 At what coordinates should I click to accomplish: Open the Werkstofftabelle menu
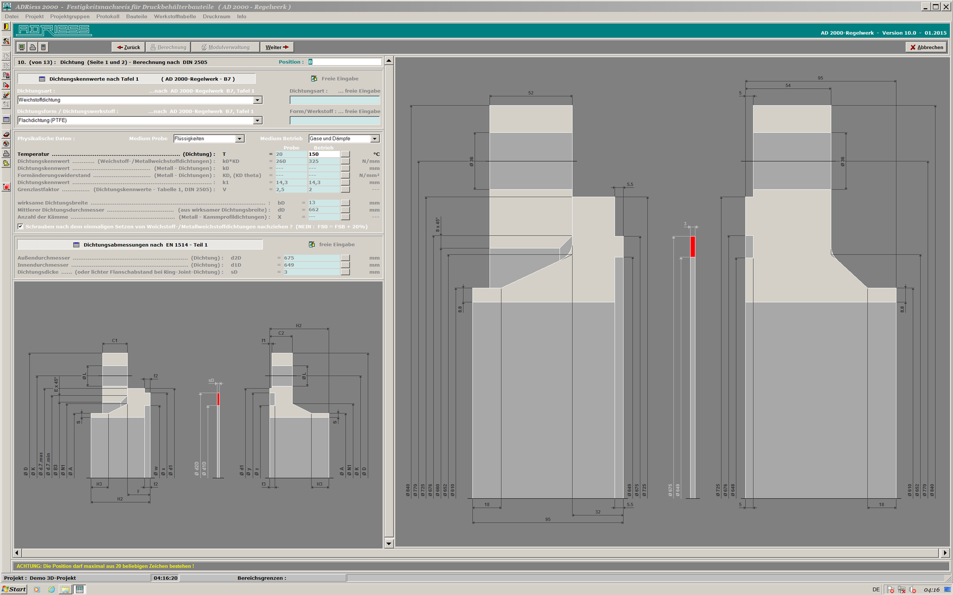174,17
